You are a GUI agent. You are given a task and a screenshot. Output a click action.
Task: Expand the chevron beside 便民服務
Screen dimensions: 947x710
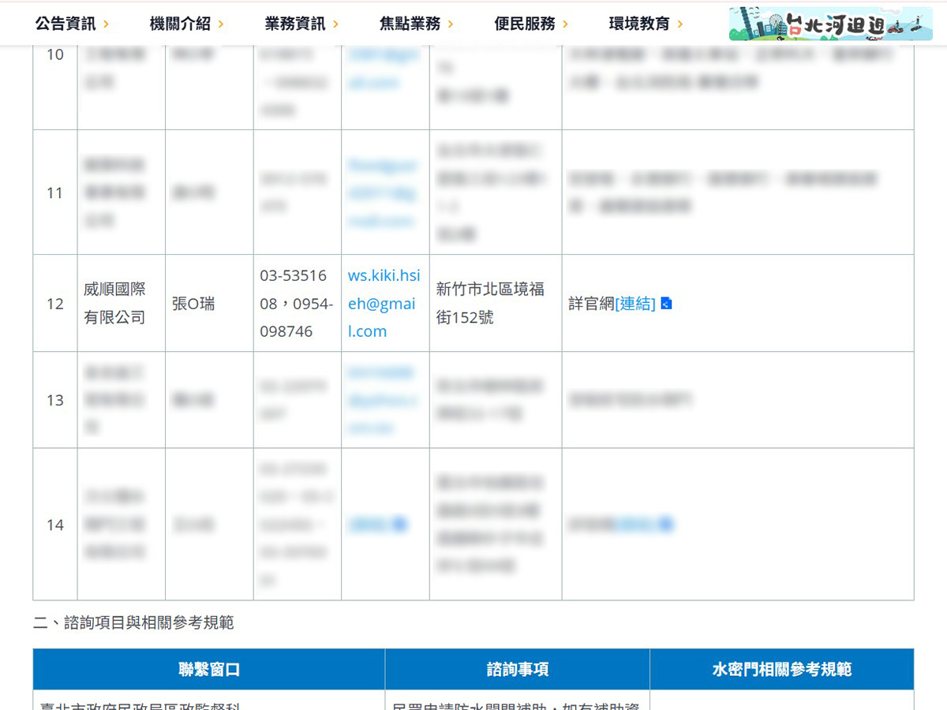pyautogui.click(x=566, y=24)
